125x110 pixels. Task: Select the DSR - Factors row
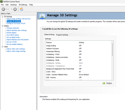click(78, 78)
